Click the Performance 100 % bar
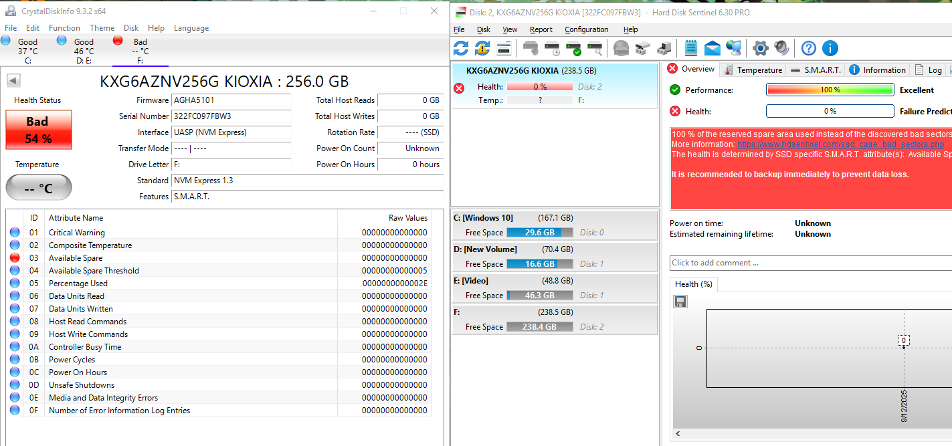Viewport: 952px width, 446px height. 830,90
